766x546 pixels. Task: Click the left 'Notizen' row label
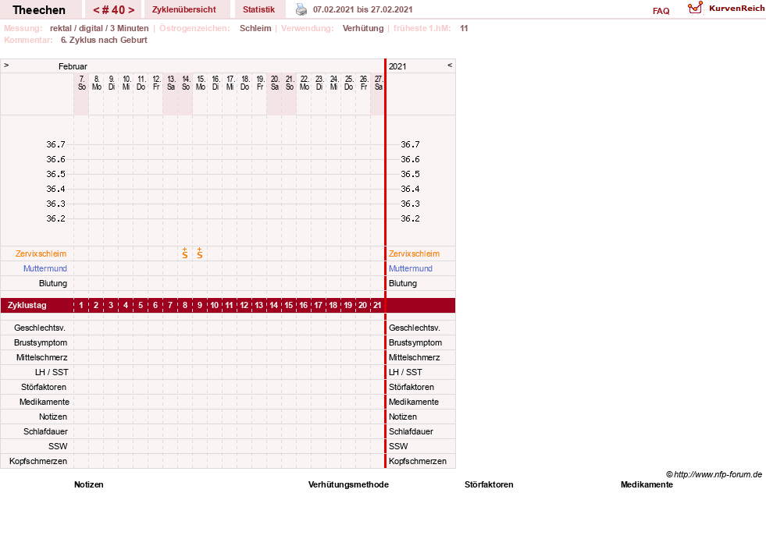[x=53, y=417]
